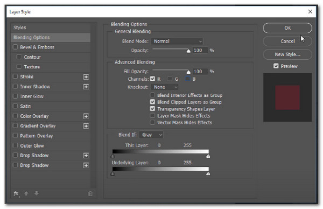This screenshot has height=209, width=323.
Task: Open the Pattern Overlay settings row
Action: (x=51, y=136)
